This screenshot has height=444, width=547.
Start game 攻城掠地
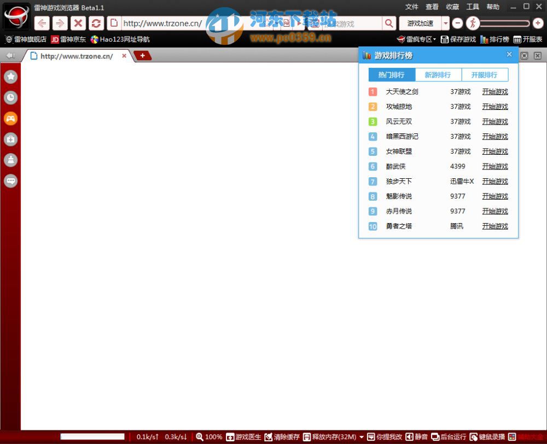(x=495, y=107)
